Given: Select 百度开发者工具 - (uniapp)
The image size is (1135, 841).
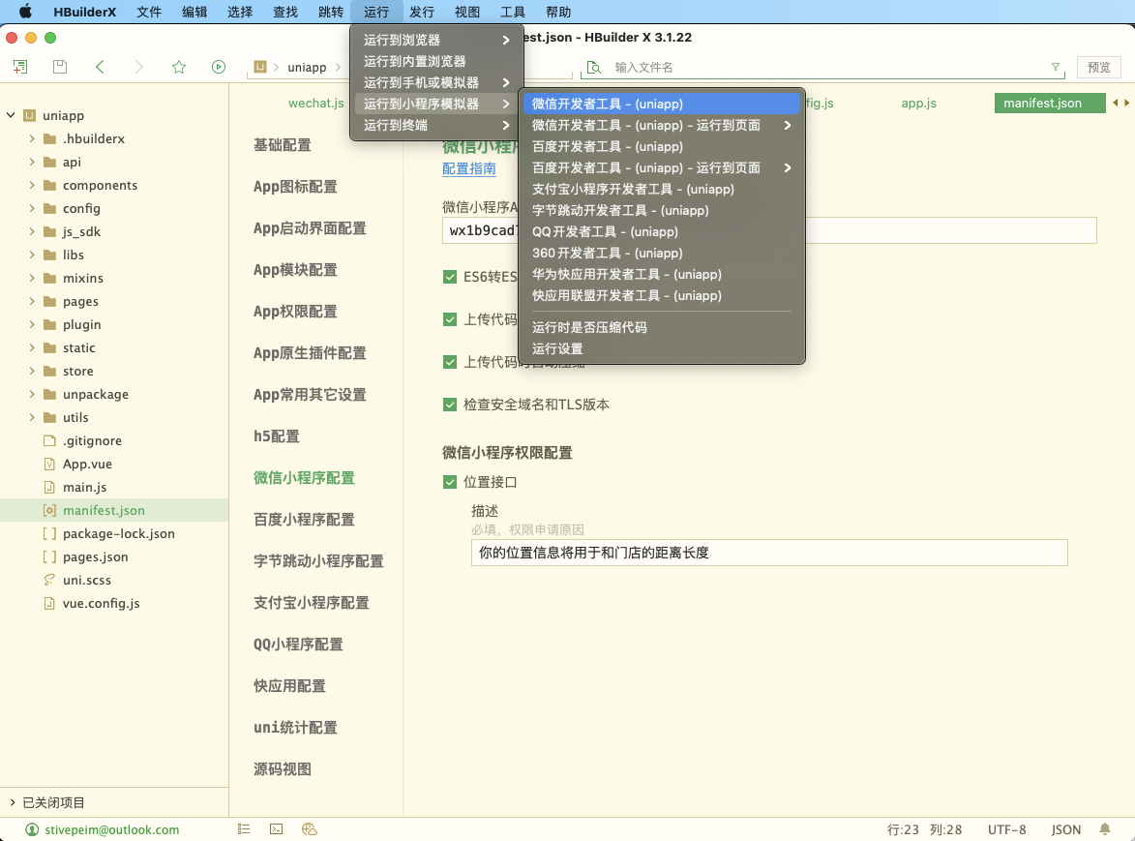Looking at the screenshot, I should click(662, 146).
